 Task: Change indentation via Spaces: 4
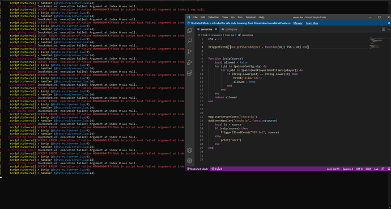pos(347,169)
